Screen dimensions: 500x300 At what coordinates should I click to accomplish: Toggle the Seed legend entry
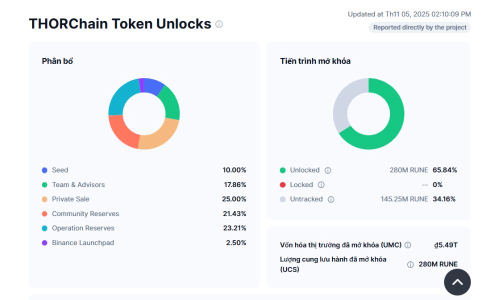59,170
